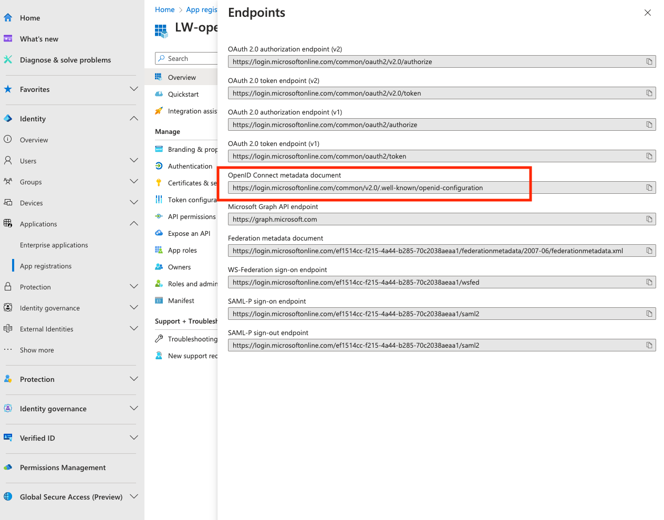Viewport: 664px width, 520px height.
Task: Collapse the Identity section
Action: coord(134,119)
